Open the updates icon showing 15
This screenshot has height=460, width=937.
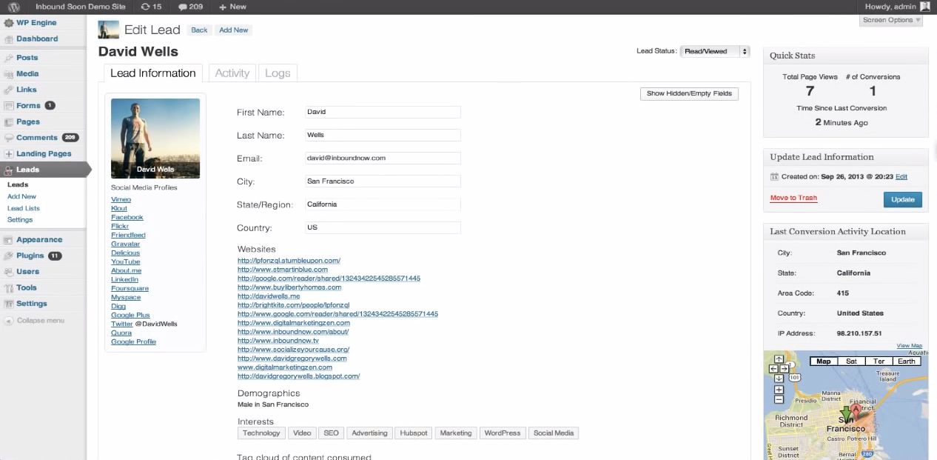click(x=150, y=7)
